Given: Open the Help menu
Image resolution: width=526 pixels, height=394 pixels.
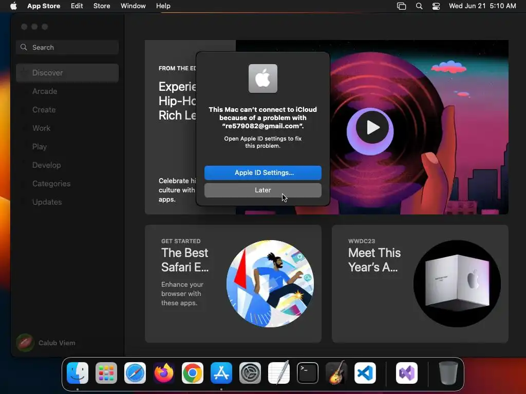Looking at the screenshot, I should click(x=163, y=6).
